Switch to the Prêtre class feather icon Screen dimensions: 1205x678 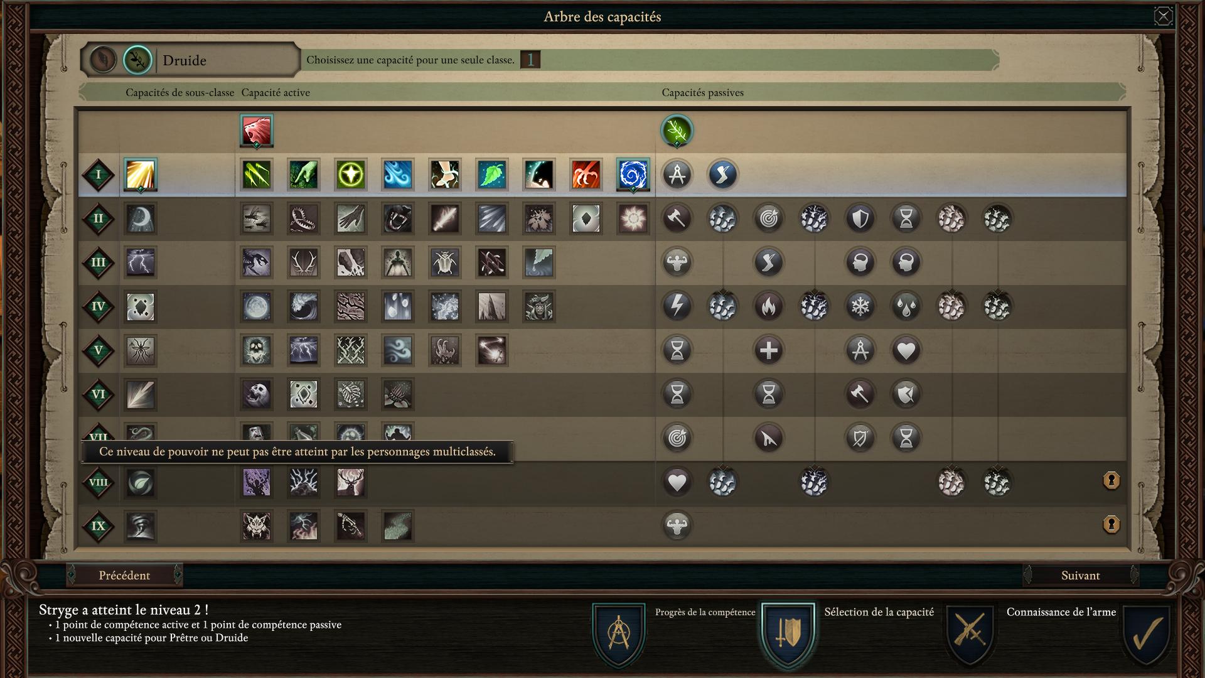point(102,60)
